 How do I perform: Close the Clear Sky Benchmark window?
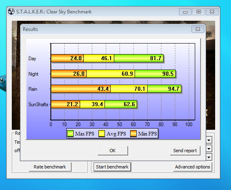[x=212, y=12]
